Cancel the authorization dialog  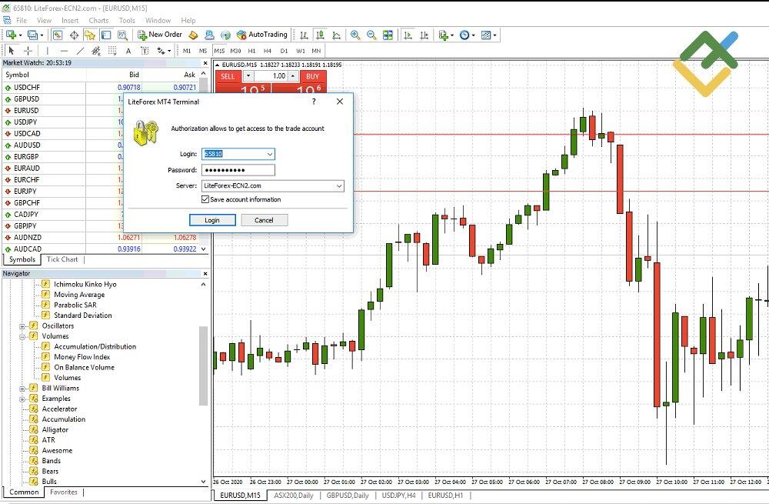pos(264,219)
